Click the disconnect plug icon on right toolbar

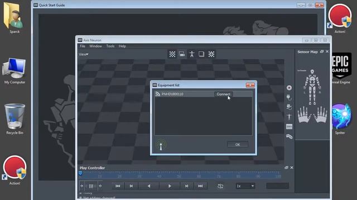(x=289, y=107)
